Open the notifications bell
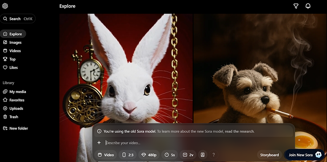327x162 pixels. click(308, 6)
